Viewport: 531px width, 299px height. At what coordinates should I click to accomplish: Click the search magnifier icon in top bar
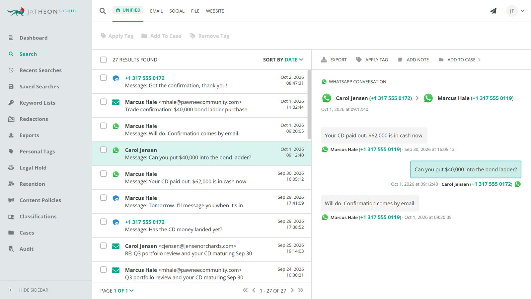pyautogui.click(x=103, y=11)
